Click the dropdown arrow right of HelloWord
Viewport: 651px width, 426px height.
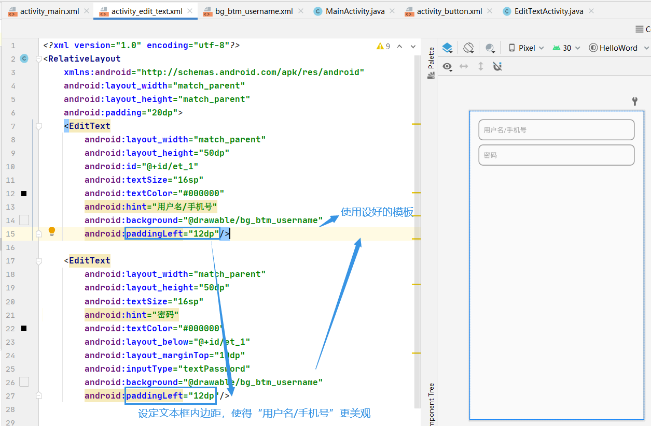click(646, 48)
